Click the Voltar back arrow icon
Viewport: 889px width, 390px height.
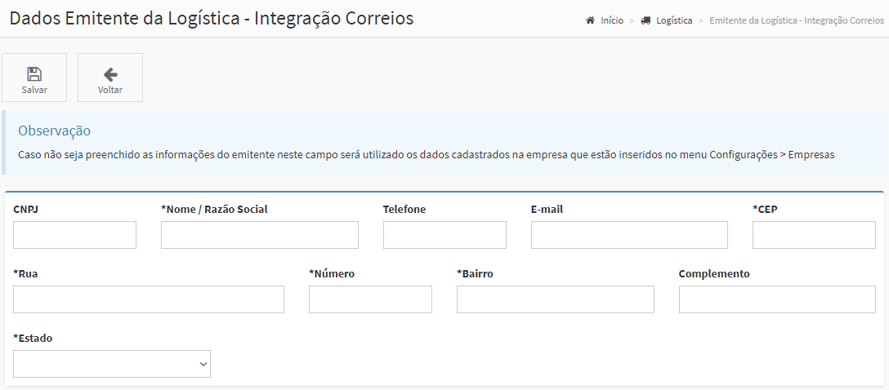coord(110,74)
